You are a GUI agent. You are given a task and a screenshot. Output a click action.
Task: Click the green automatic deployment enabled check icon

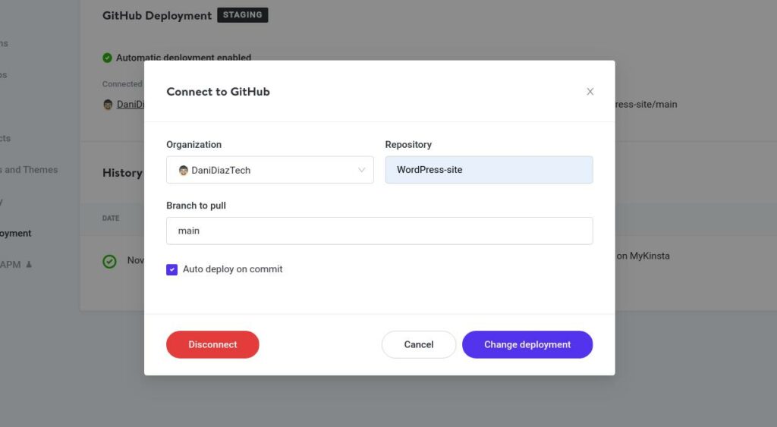coord(107,58)
